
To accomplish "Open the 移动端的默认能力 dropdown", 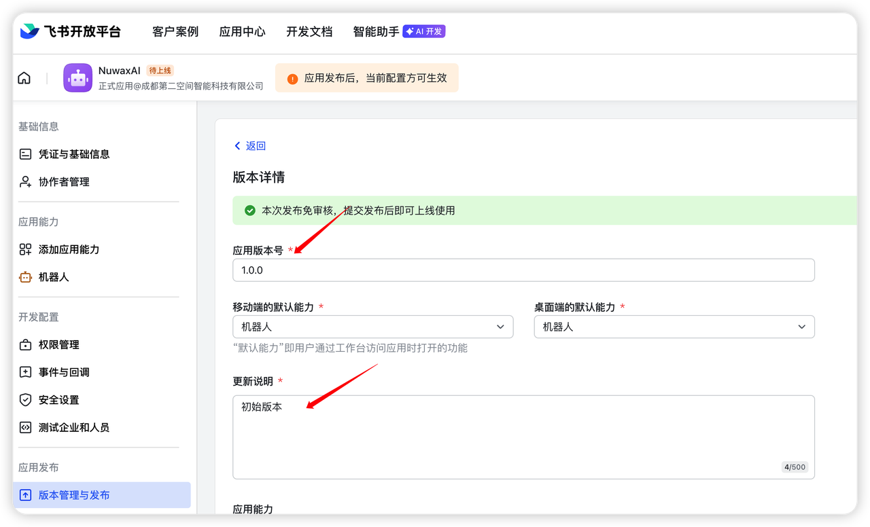I will point(372,327).
